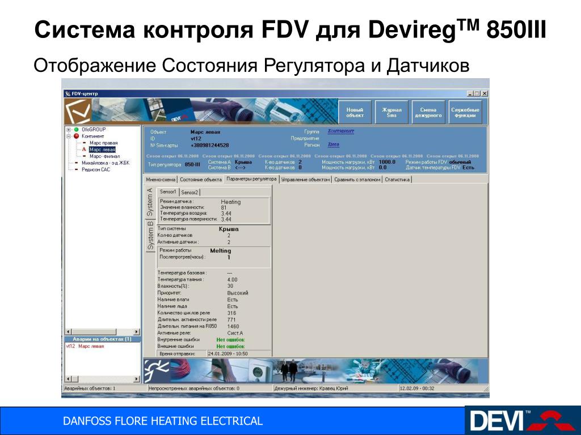Viewport: 581px width, 435px height.
Task: Switch to the Параметры регулятора tab
Action: [x=251, y=179]
